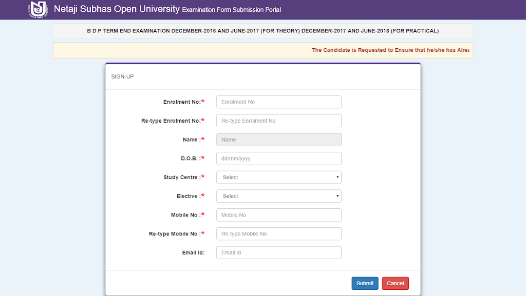
Task: Click the Netaji Subhas Open University logo
Action: coord(38,9)
